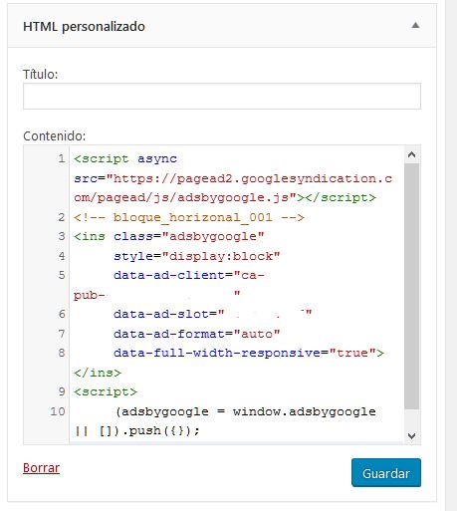Click the <script> tag on line 9
457x511 pixels.
[x=106, y=391]
